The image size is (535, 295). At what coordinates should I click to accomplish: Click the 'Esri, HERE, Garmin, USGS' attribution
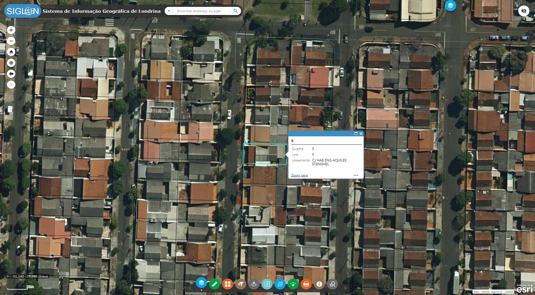tap(493, 292)
